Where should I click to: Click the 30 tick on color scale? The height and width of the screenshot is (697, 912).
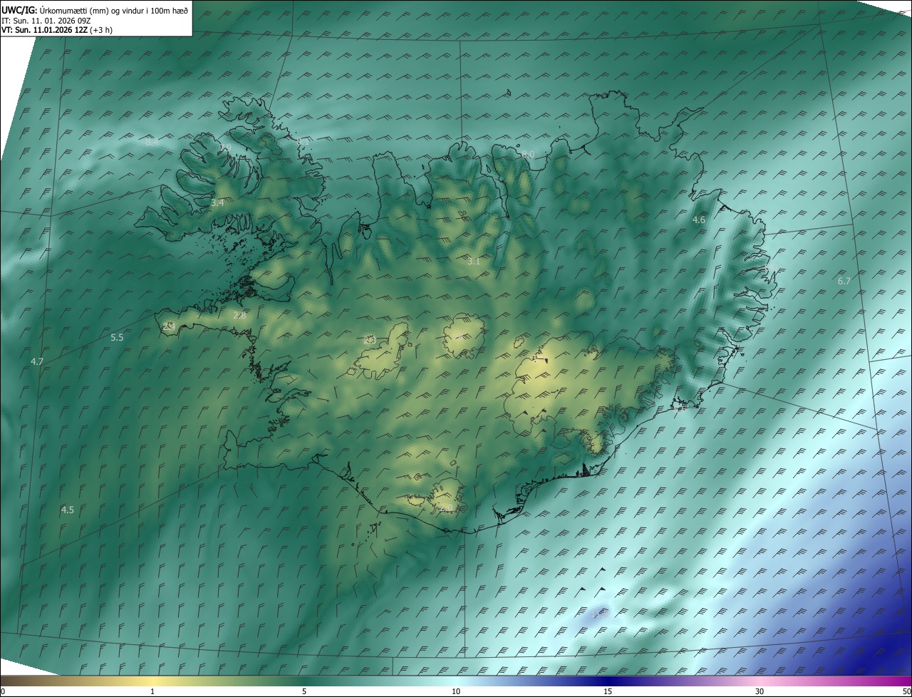tap(760, 691)
